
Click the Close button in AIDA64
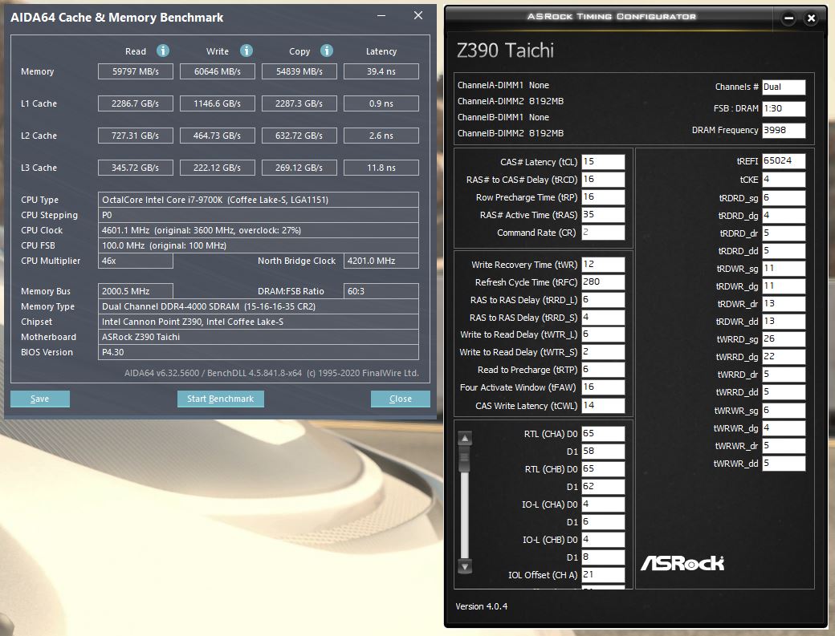click(x=401, y=399)
